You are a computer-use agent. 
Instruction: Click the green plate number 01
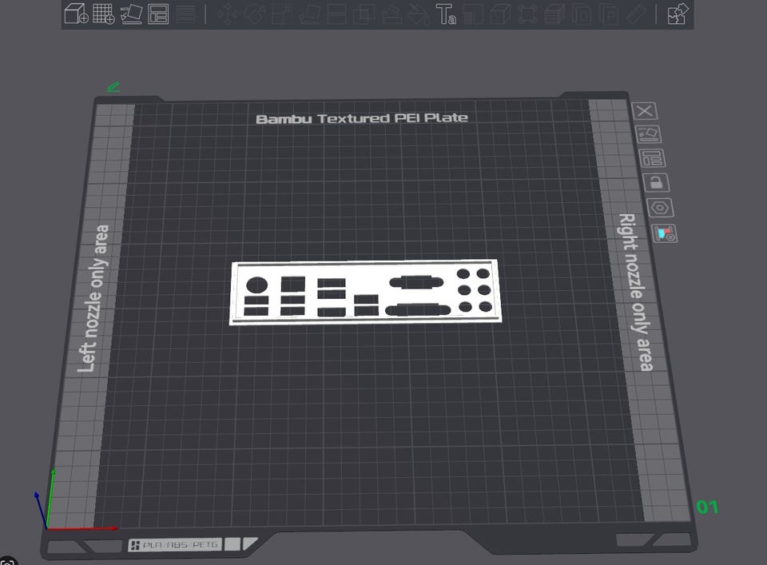(x=707, y=507)
